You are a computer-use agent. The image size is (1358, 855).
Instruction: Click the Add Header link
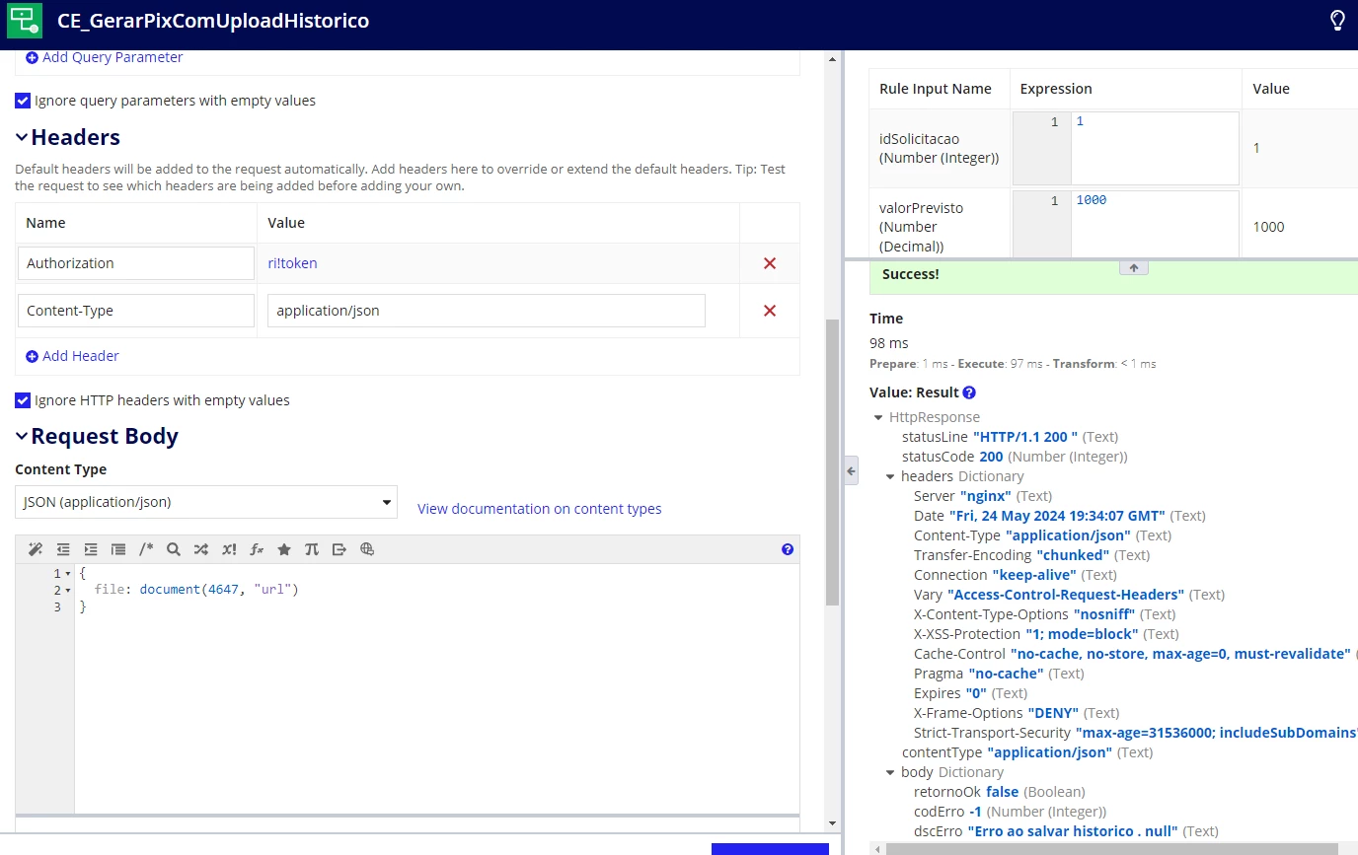[81, 356]
